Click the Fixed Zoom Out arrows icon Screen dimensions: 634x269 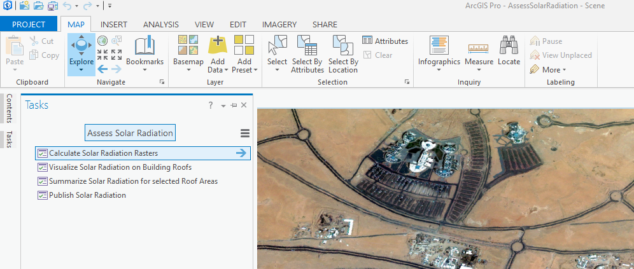pyautogui.click(x=116, y=55)
